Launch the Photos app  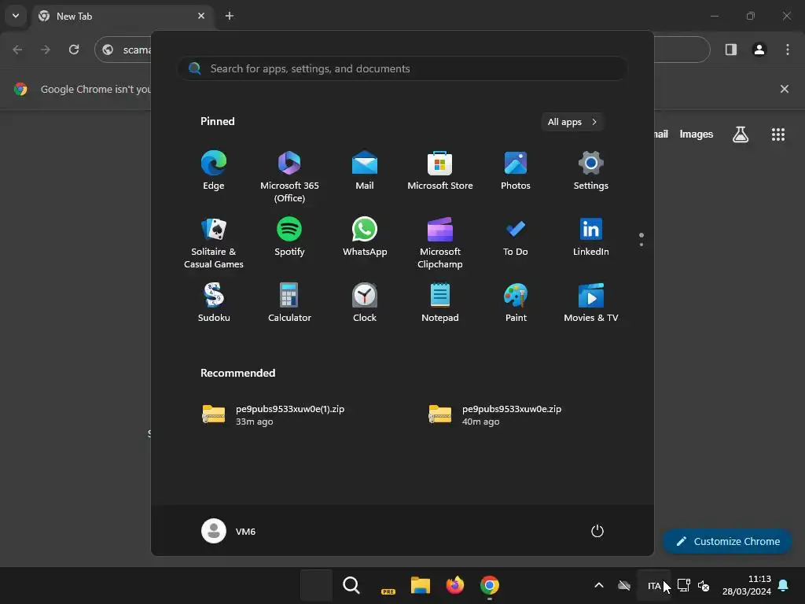coord(516,171)
